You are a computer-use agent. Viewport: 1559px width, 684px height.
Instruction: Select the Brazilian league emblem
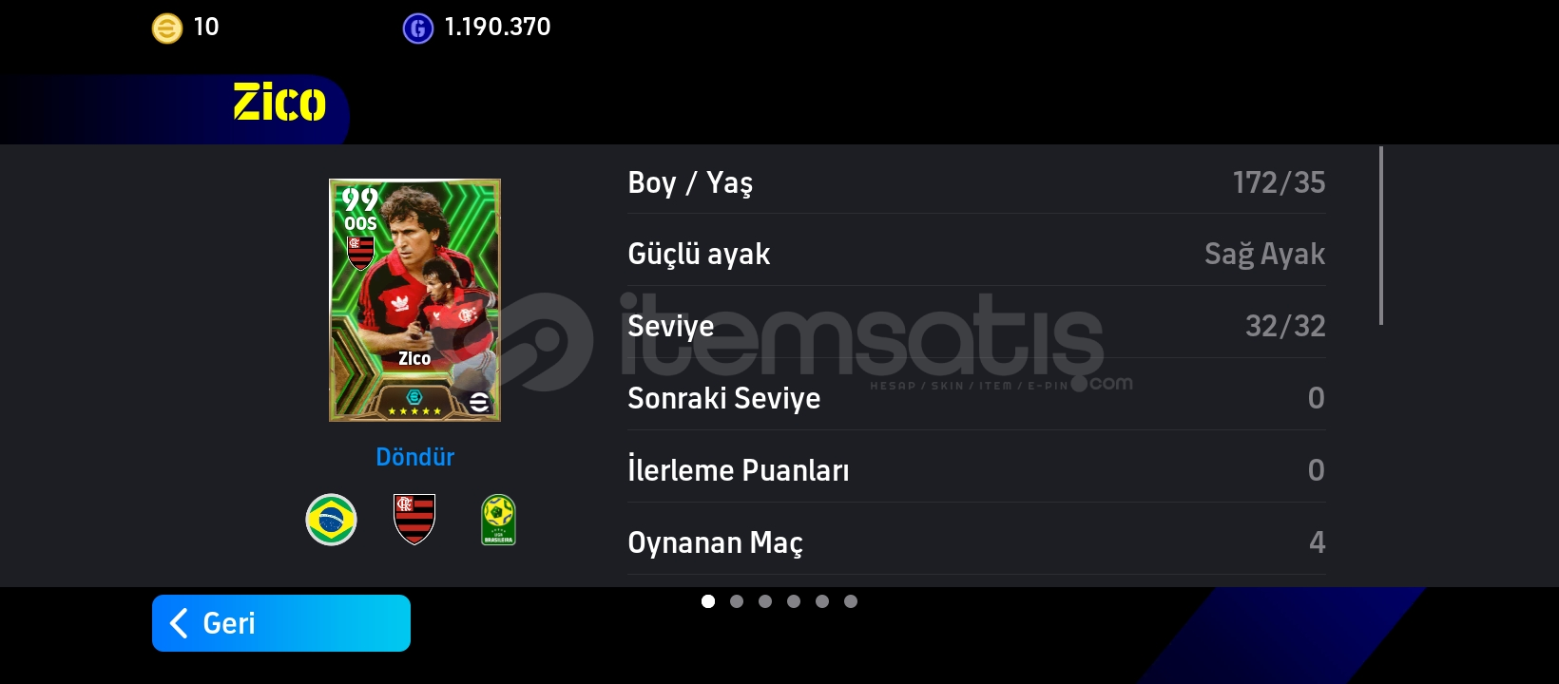[x=498, y=520]
